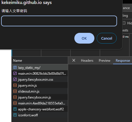The height and width of the screenshot is (122, 132).
Task: Select the Response tab
Action: tap(123, 61)
